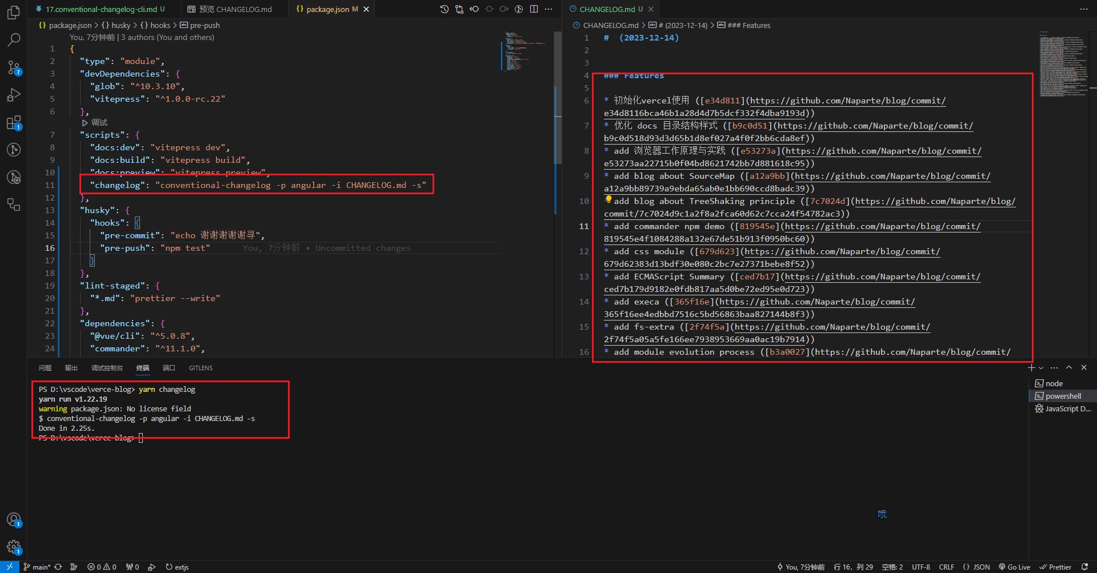Click extjs status bar item
The image size is (1097, 573).
[x=177, y=567]
